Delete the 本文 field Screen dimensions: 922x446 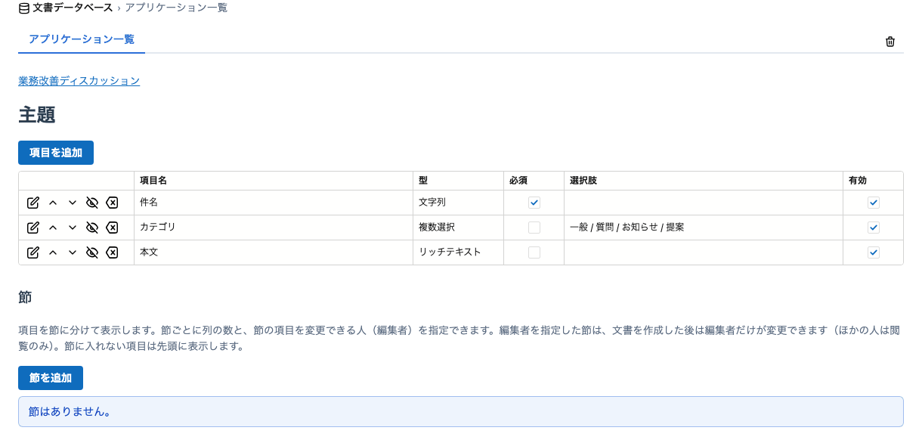112,252
